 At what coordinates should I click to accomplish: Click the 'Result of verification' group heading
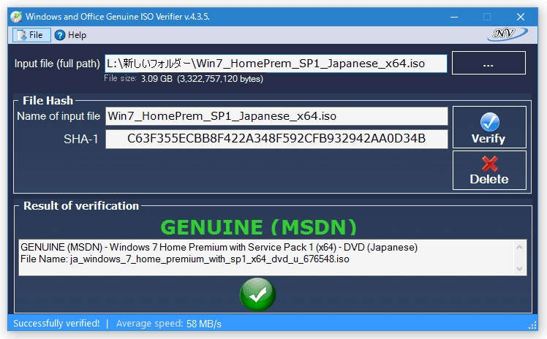81,206
